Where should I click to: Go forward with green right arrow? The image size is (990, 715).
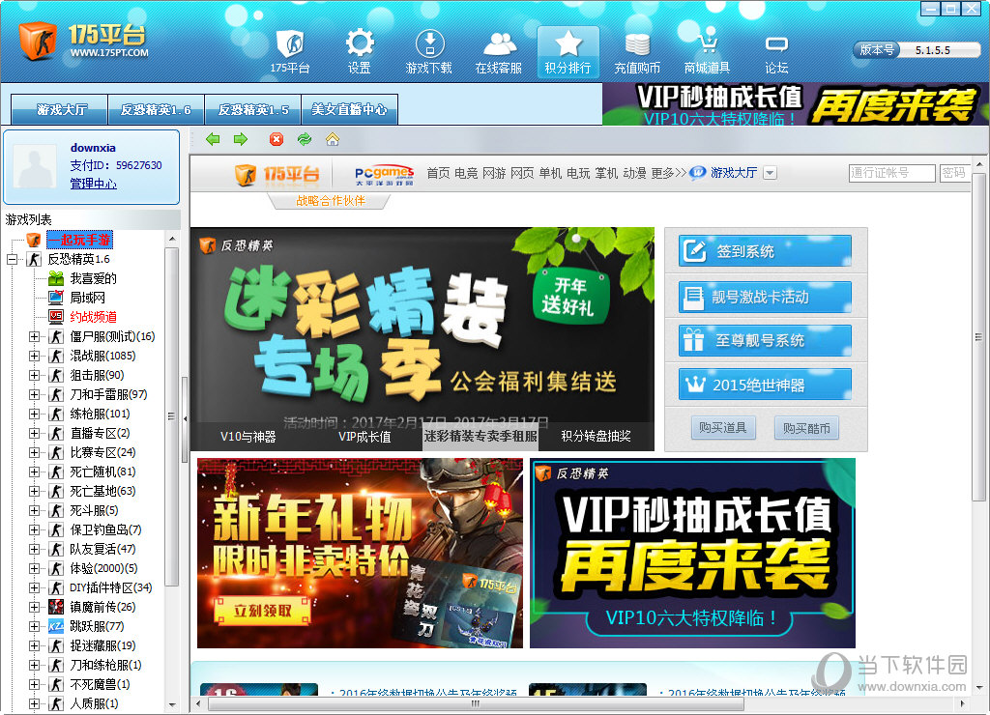pyautogui.click(x=241, y=139)
